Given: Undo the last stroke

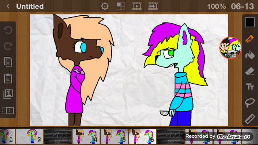Looking at the screenshot, I should [8, 30].
